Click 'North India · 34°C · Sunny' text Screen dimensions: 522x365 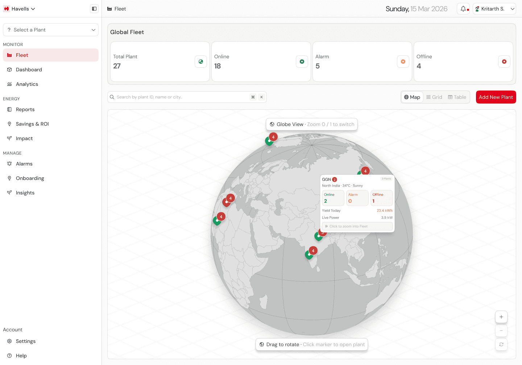[342, 185]
